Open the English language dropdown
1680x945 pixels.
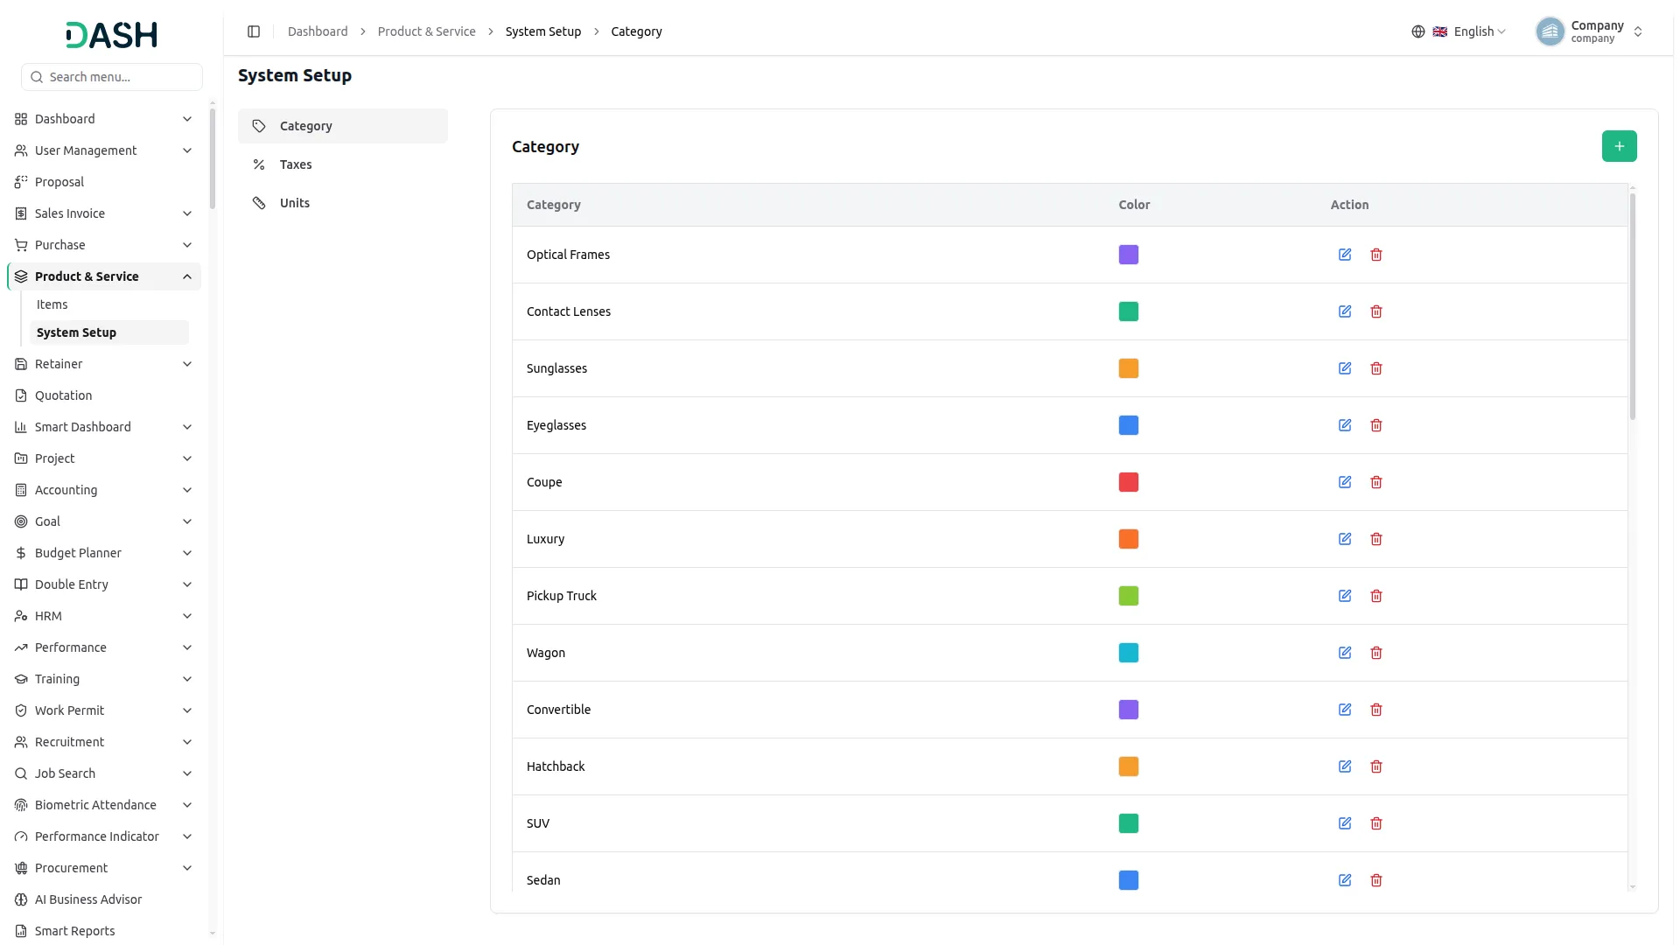[x=1470, y=31]
